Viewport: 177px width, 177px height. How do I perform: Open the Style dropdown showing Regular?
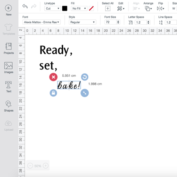pyautogui.click(x=82, y=22)
